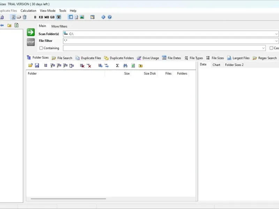Image resolution: width=279 pixels, height=209 pixels.
Task: Switch to the More filters tab
Action: pos(59,26)
